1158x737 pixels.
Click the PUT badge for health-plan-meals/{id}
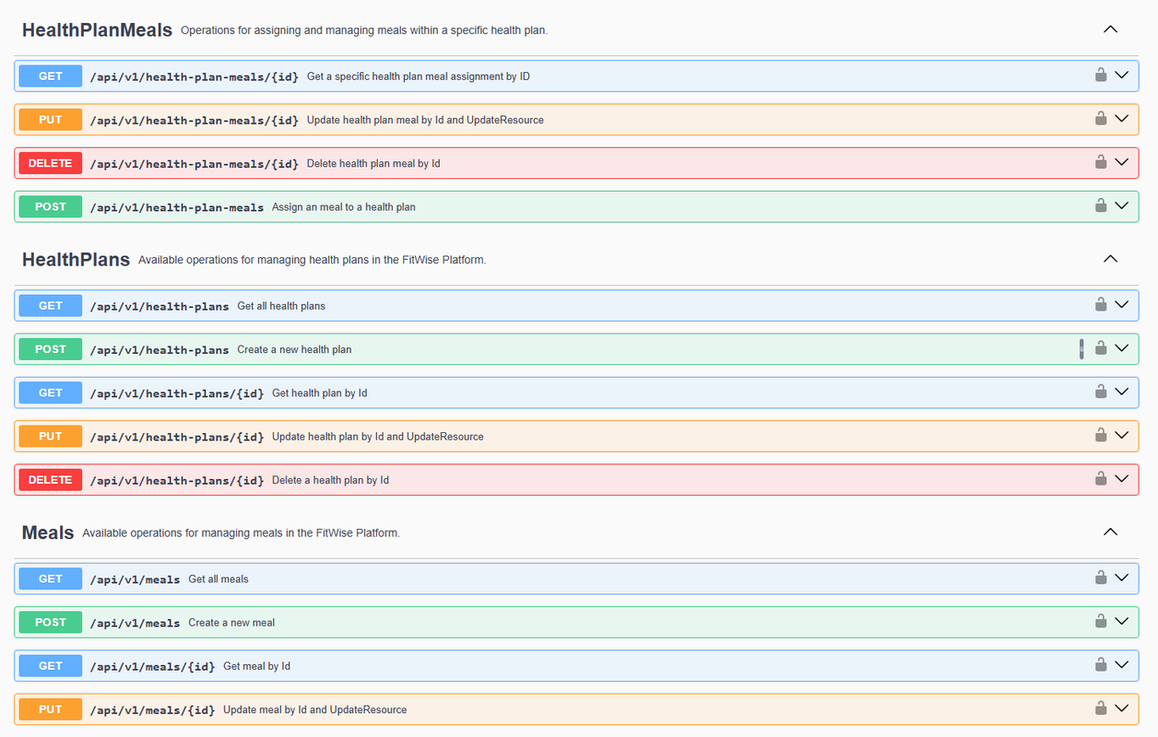[x=51, y=120]
